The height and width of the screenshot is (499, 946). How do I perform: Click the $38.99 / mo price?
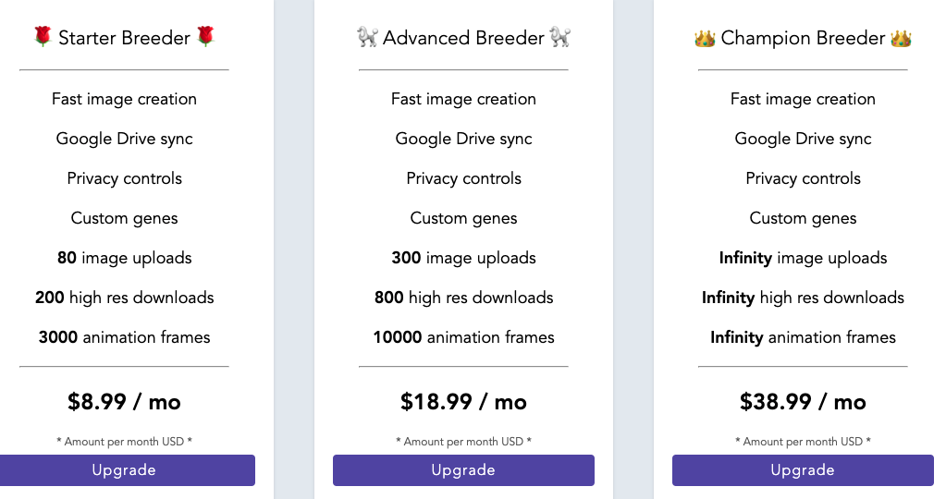pyautogui.click(x=803, y=402)
